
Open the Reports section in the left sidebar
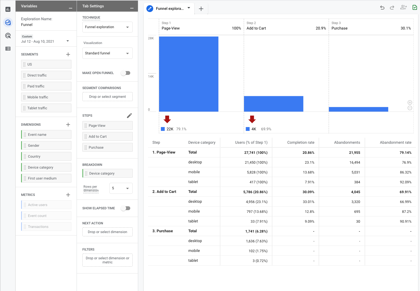8,9
